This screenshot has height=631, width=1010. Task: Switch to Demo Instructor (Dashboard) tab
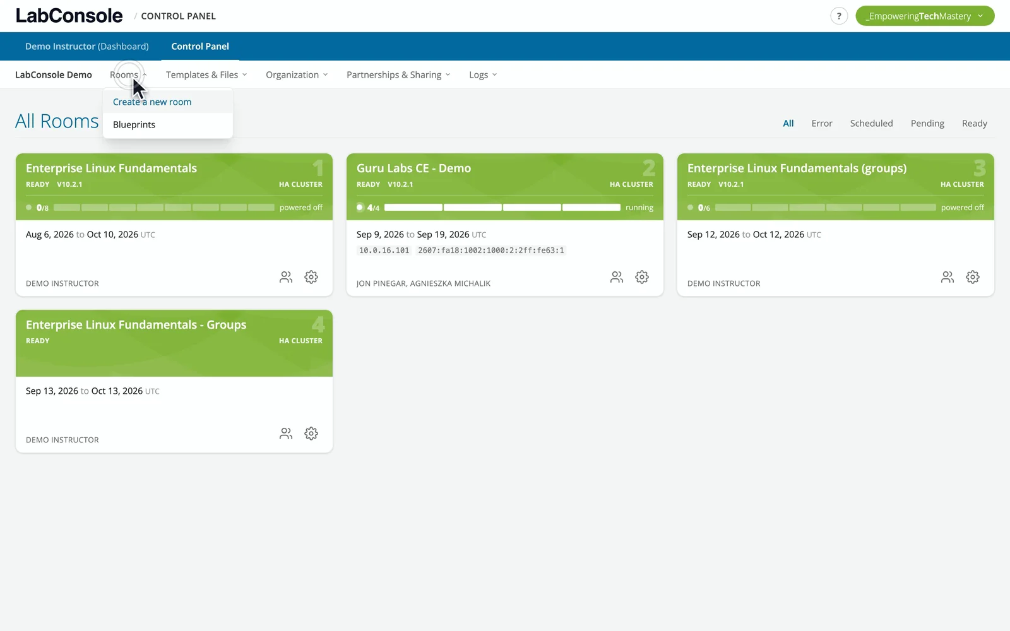tap(87, 46)
